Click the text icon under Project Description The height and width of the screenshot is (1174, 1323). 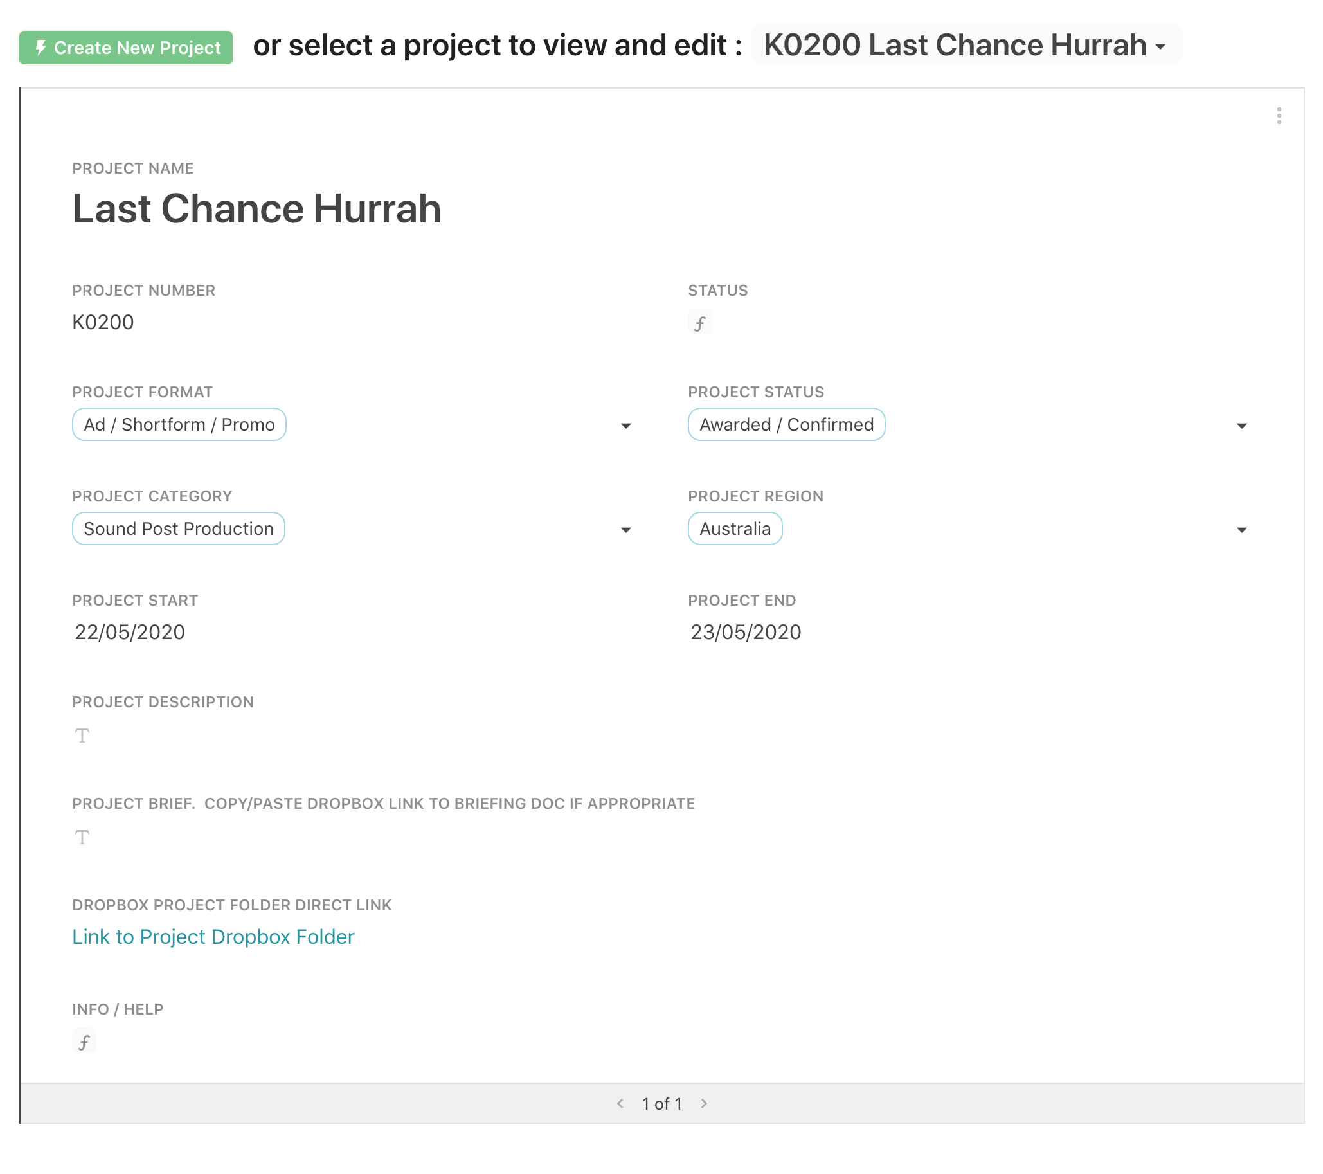(82, 736)
